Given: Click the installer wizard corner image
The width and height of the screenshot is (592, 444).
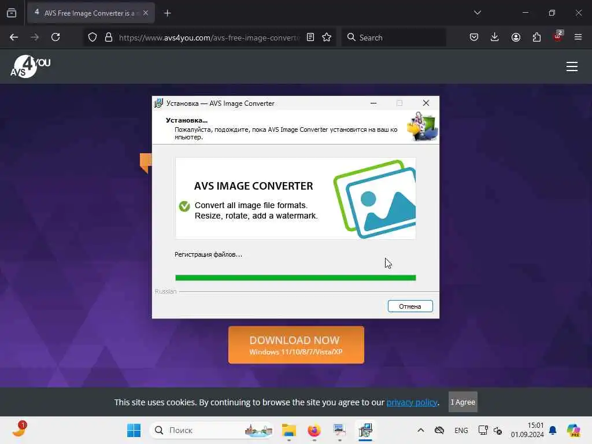Looking at the screenshot, I should [423, 127].
